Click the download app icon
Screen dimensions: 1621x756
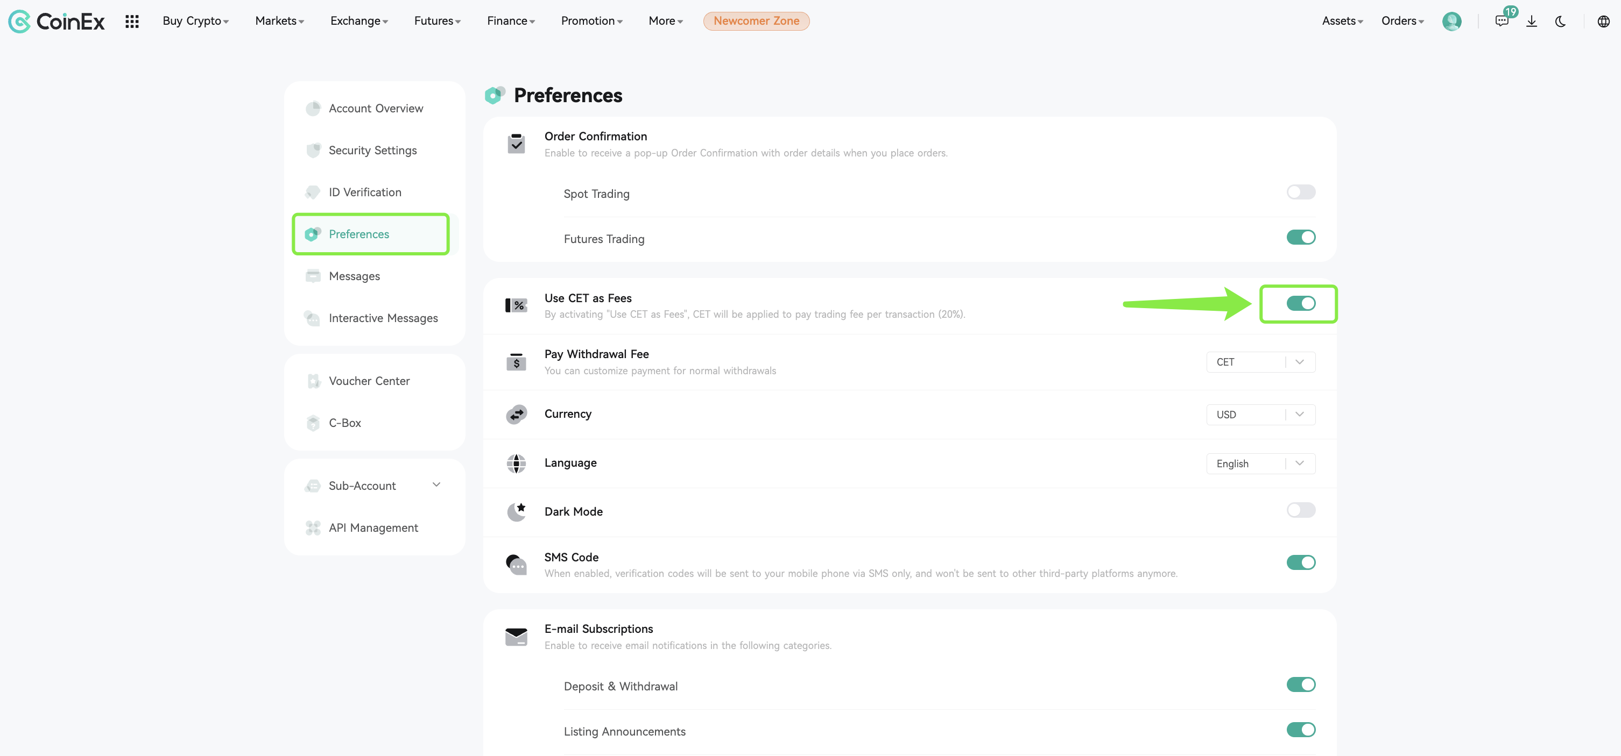1532,22
